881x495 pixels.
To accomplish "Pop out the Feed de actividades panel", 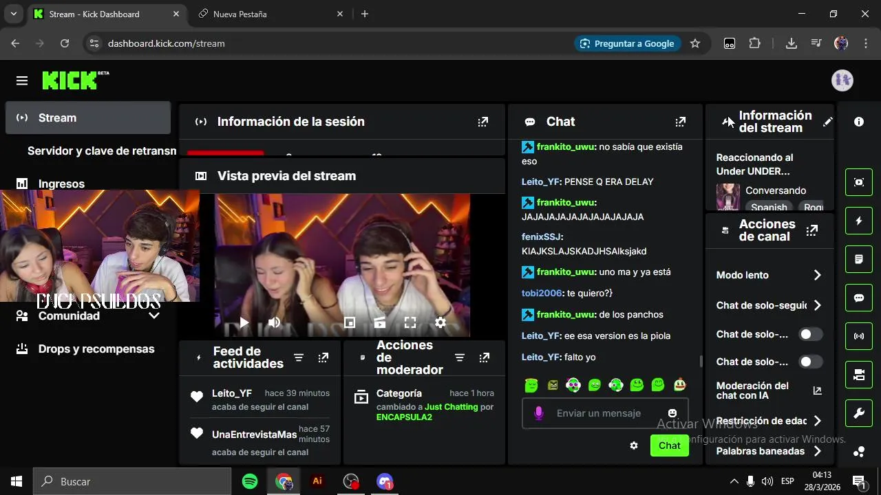I will tap(323, 357).
